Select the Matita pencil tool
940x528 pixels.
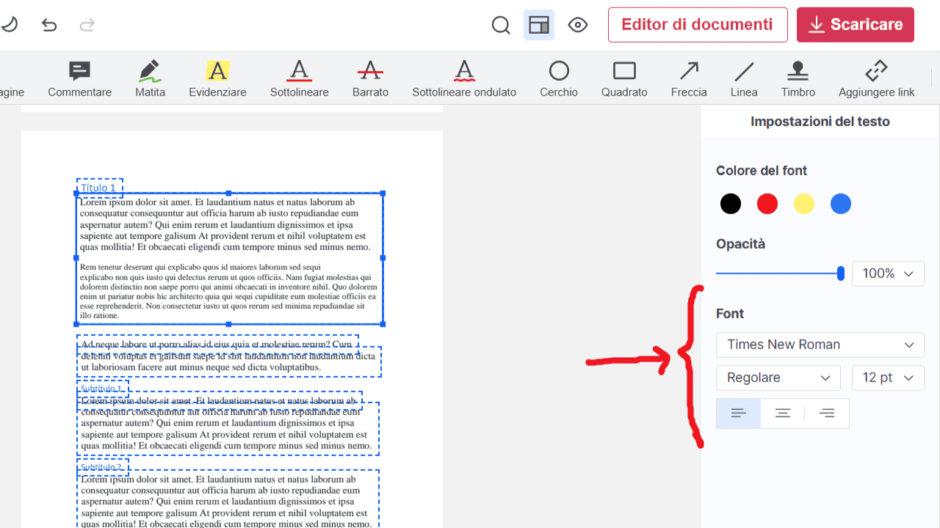pyautogui.click(x=150, y=79)
